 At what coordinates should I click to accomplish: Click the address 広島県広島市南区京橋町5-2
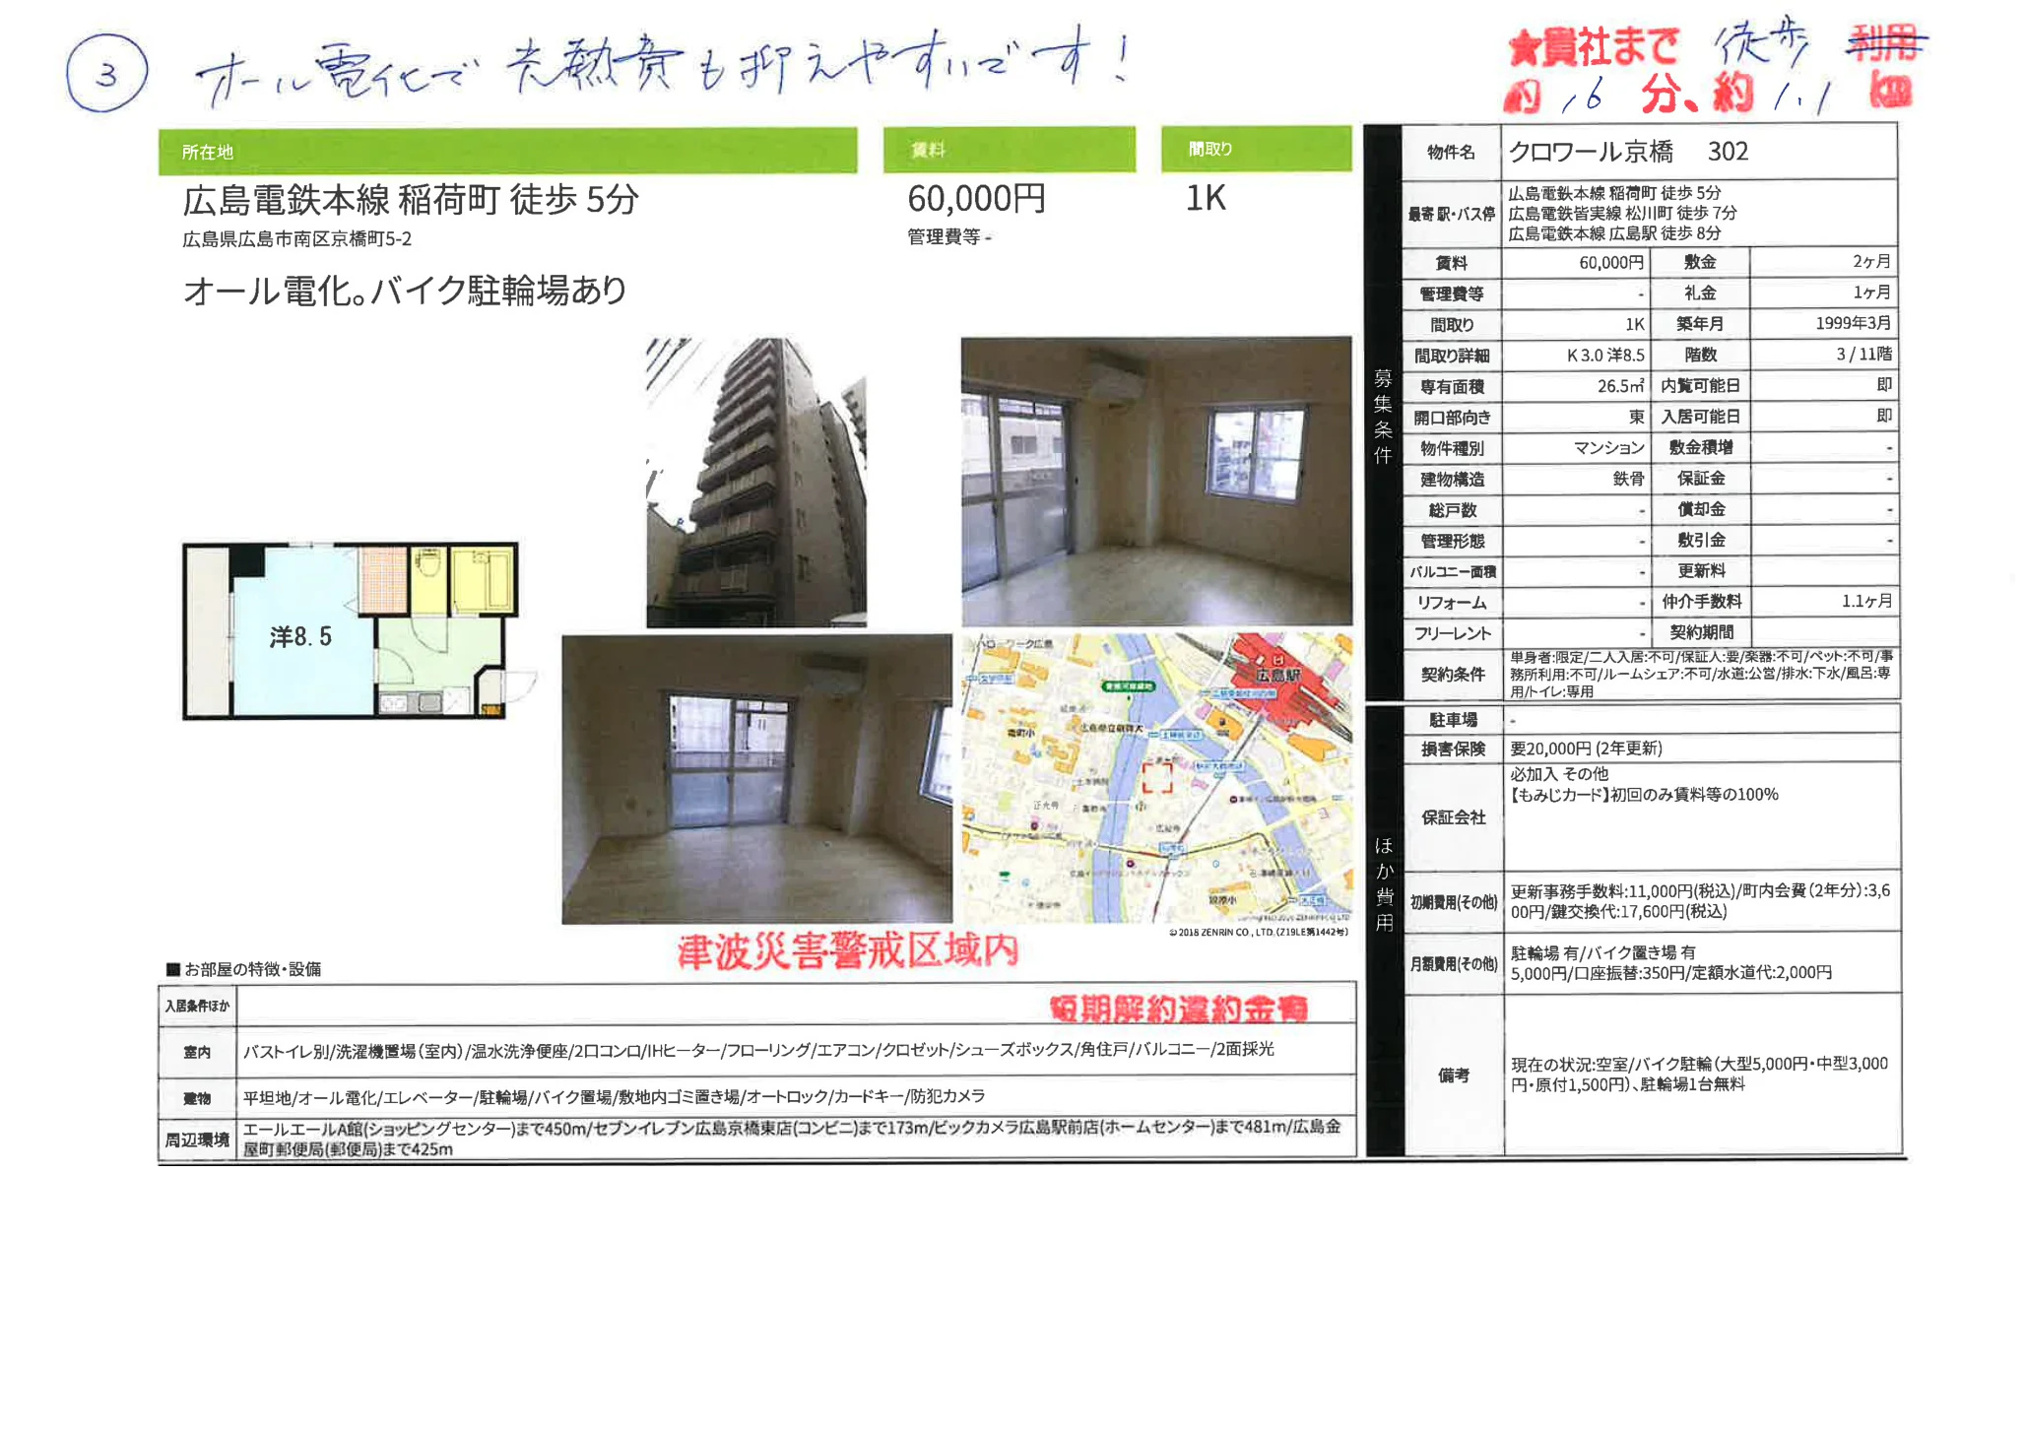pyautogui.click(x=296, y=239)
